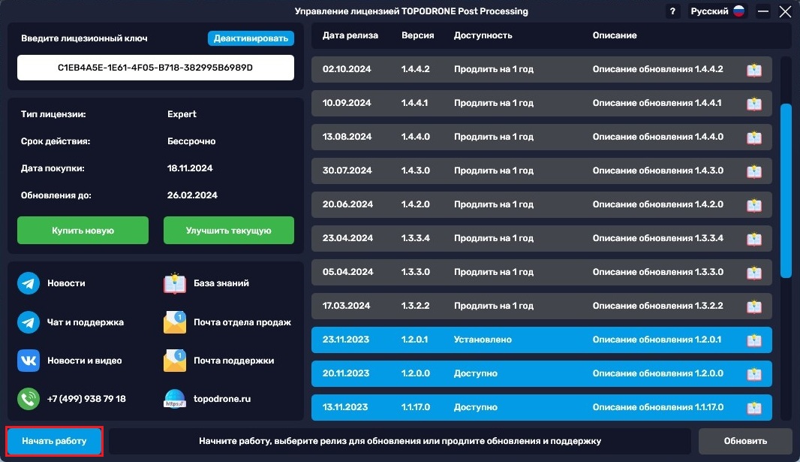Click the VK icon for Новости и видео
This screenshot has width=800, height=462.
click(29, 361)
